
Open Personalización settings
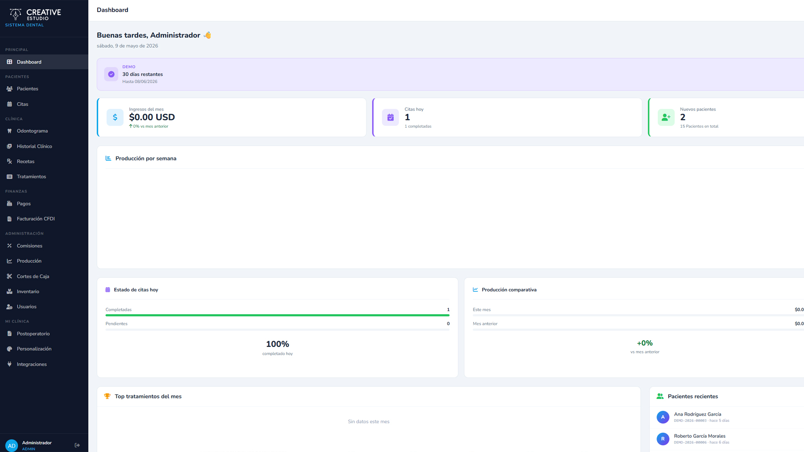44,349
